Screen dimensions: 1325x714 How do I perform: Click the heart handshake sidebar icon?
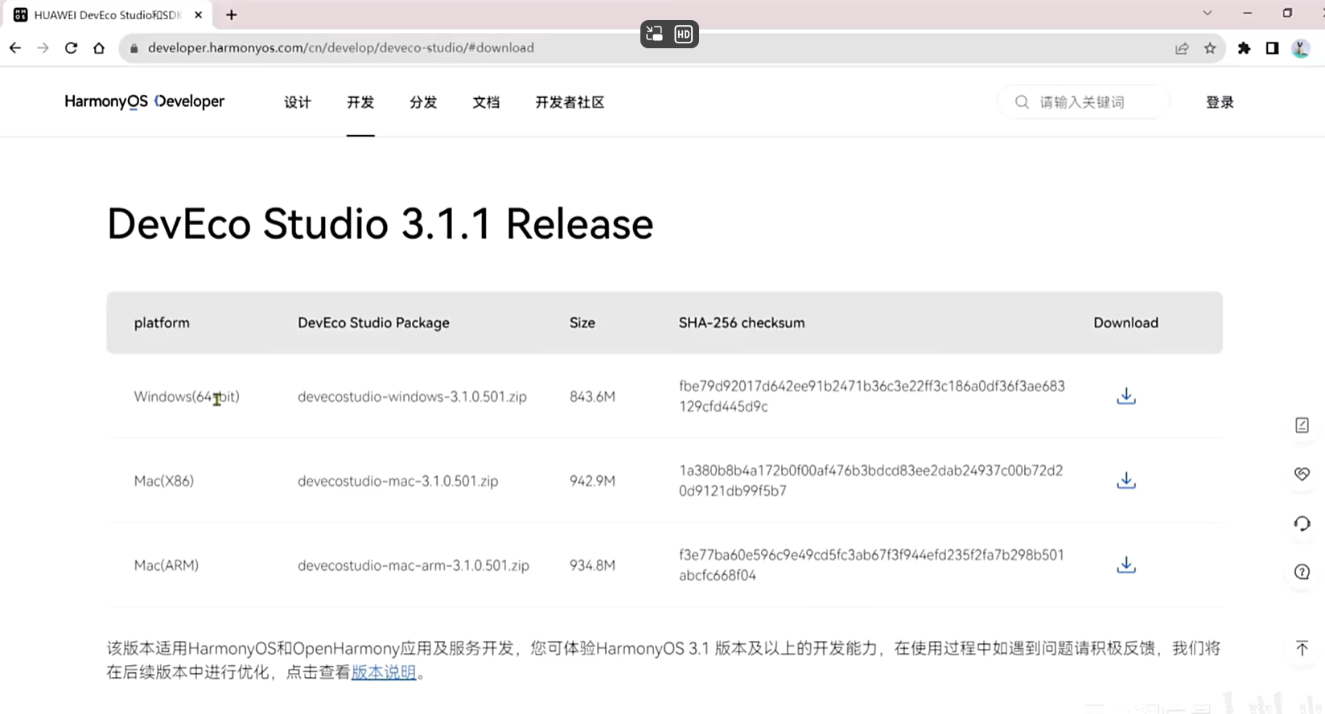point(1302,474)
